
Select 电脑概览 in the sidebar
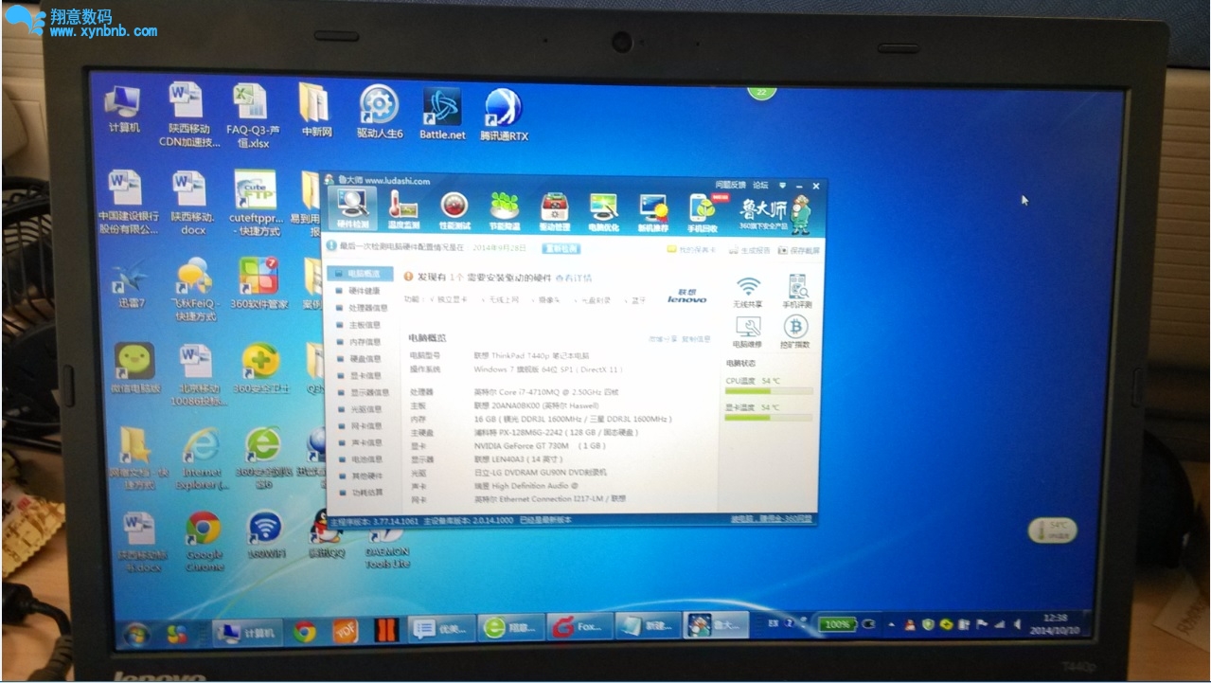coord(359,273)
